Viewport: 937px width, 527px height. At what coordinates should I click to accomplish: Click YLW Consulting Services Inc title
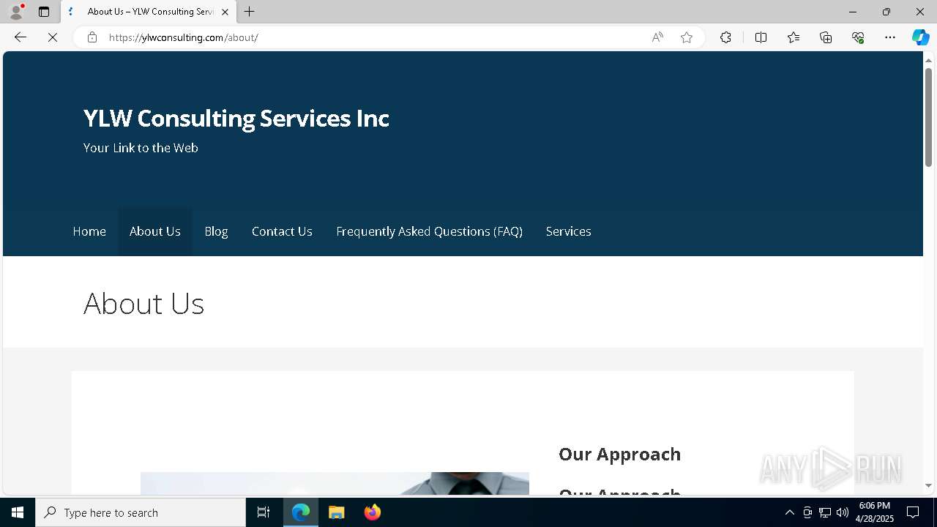point(236,118)
